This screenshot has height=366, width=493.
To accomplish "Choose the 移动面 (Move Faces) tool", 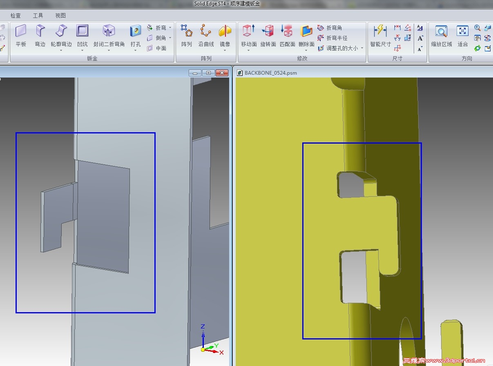I will (249, 35).
